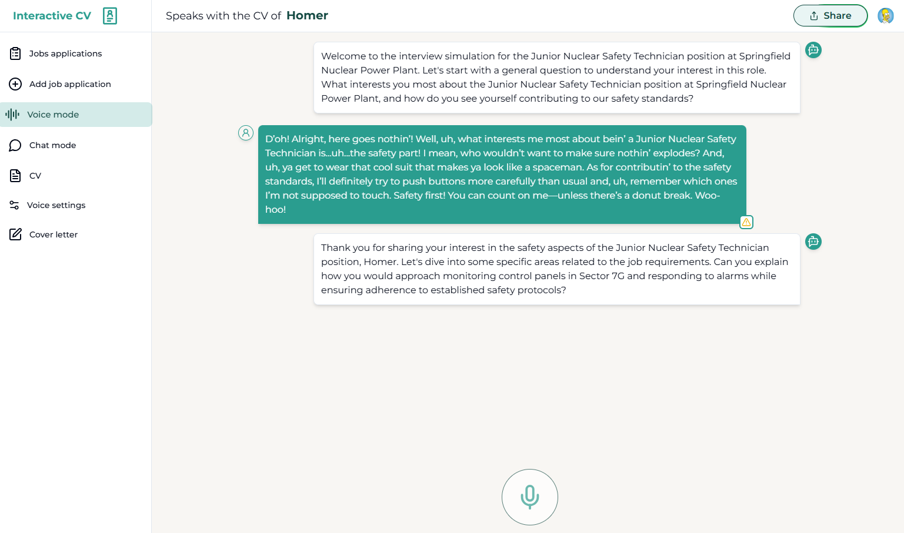
Task: Click the plus circle Add job icon
Action: 15,84
